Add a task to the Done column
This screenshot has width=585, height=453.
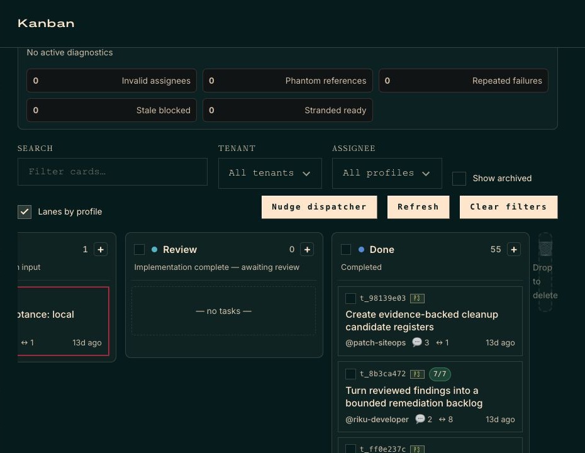(x=514, y=249)
